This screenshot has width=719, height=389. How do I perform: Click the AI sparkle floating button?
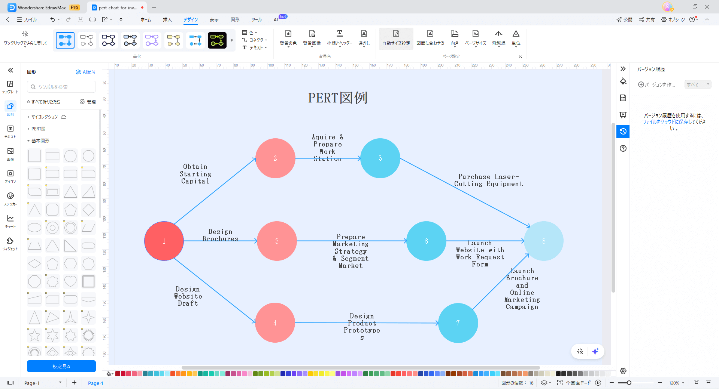coord(595,351)
